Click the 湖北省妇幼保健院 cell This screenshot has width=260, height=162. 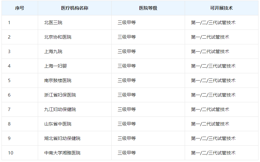[62, 138]
